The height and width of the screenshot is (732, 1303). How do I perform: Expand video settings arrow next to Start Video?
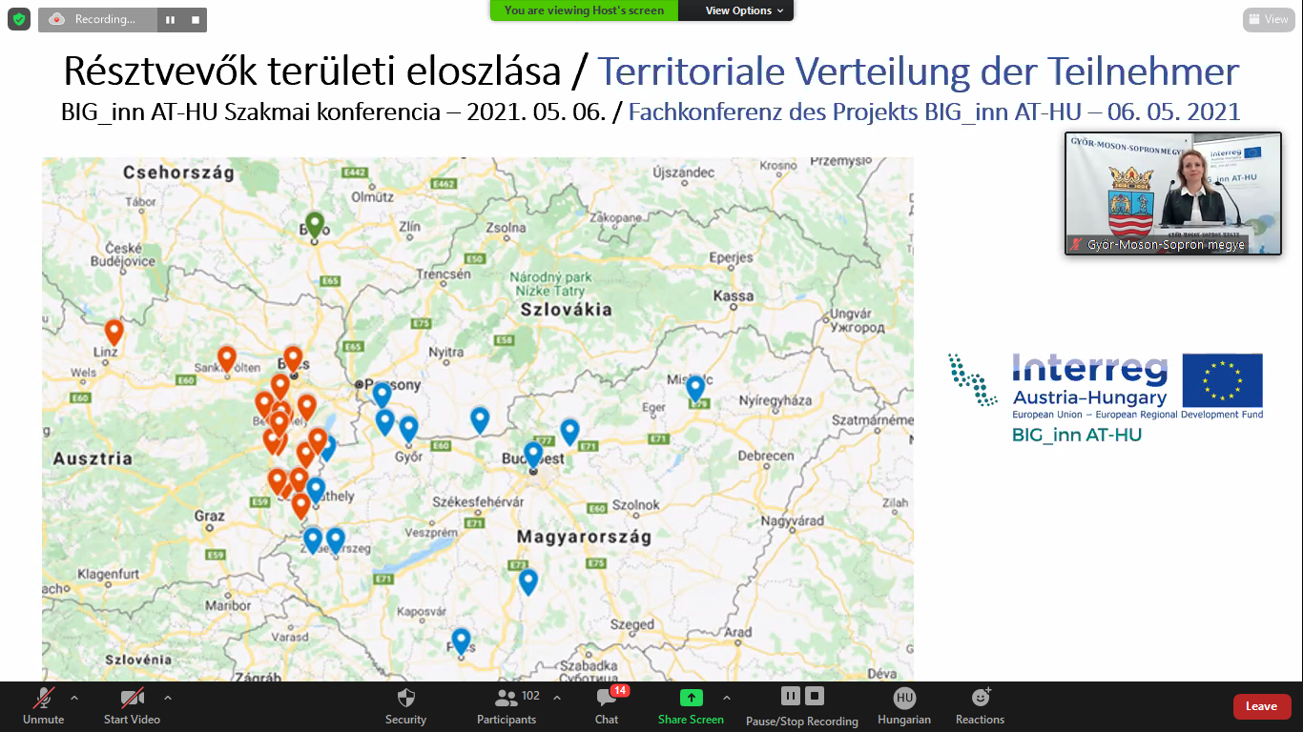[168, 698]
